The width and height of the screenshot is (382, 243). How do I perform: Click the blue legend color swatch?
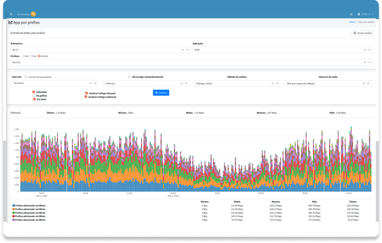[14, 205]
